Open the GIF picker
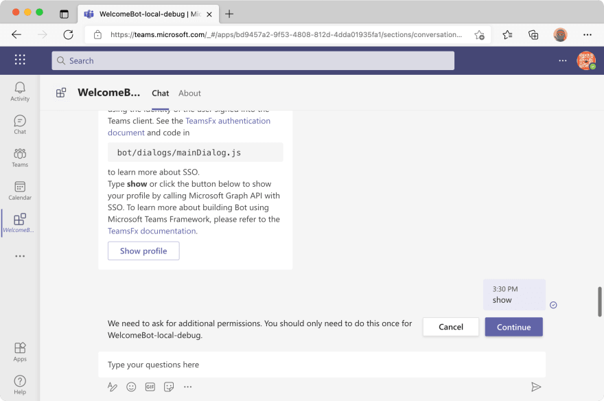This screenshot has width=604, height=401. [x=150, y=387]
